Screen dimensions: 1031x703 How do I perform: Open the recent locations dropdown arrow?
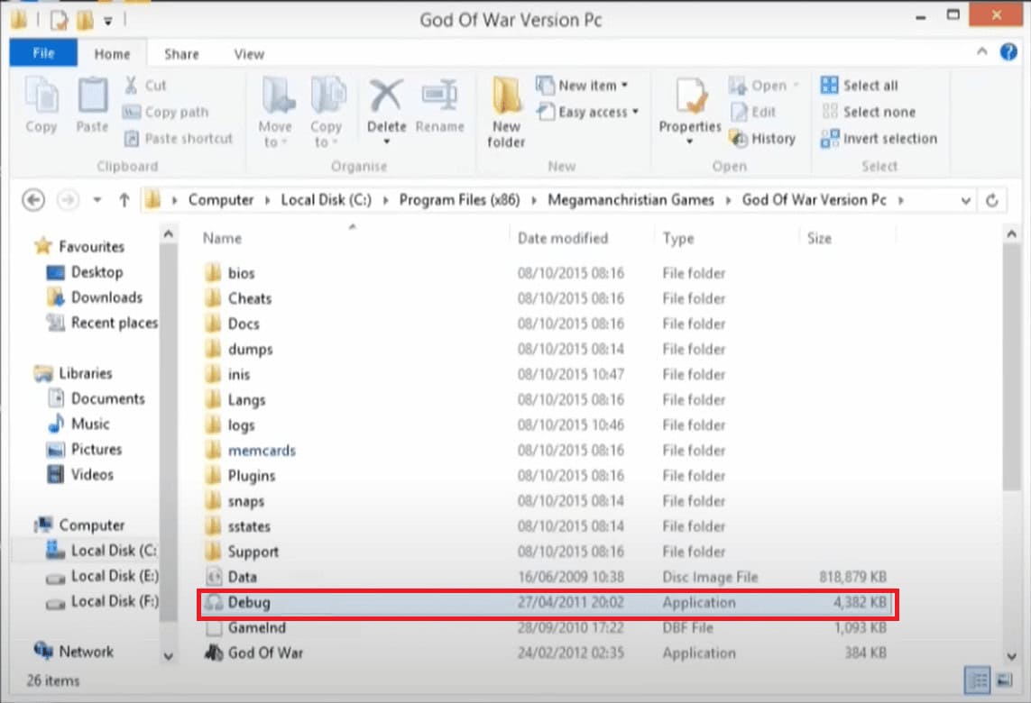97,200
